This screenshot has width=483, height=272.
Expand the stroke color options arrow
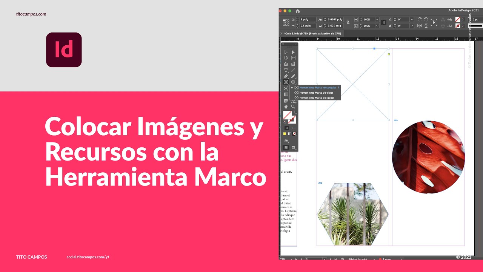tap(463, 26)
